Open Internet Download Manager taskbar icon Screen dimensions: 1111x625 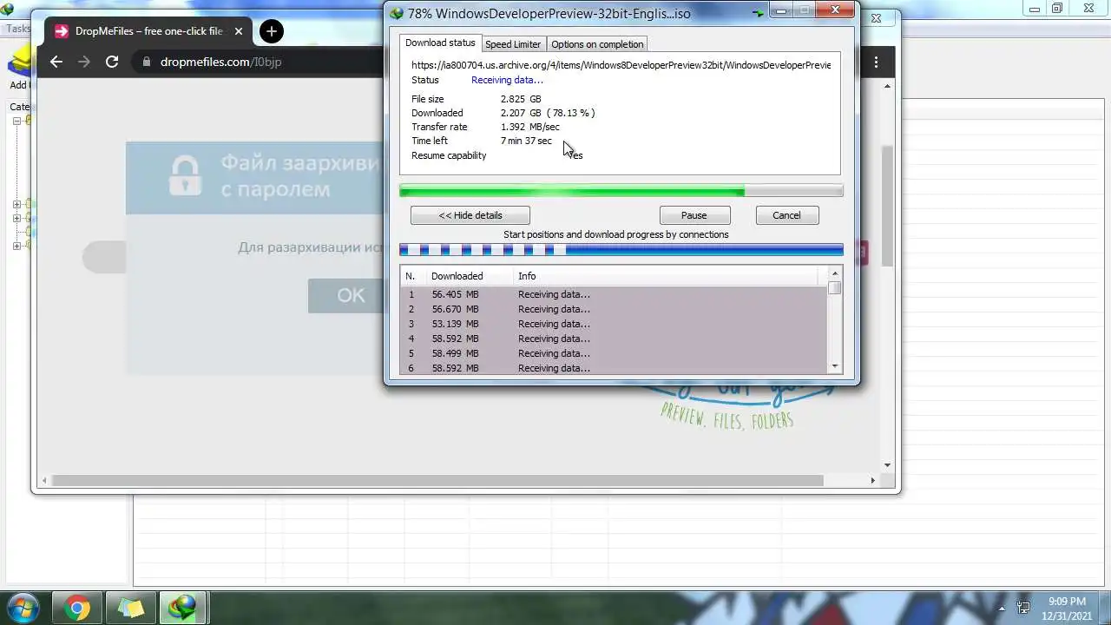pyautogui.click(x=183, y=608)
